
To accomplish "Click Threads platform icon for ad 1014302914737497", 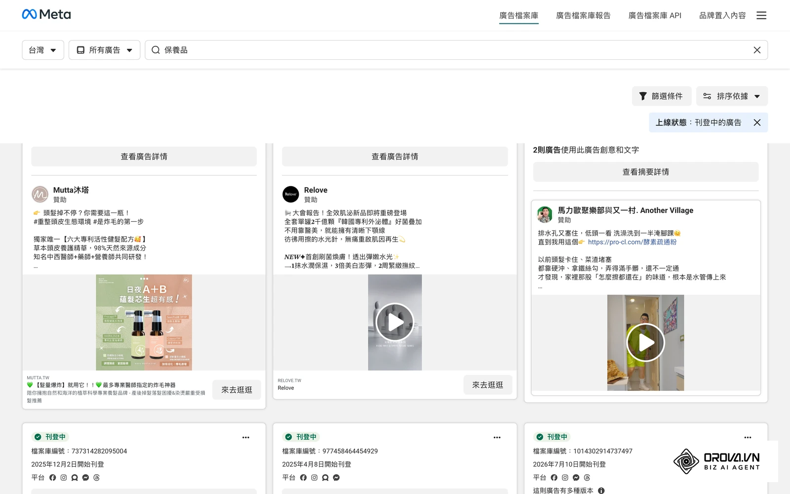I will pos(587,478).
